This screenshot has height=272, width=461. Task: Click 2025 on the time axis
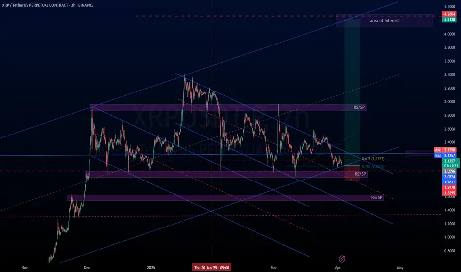coord(151,267)
